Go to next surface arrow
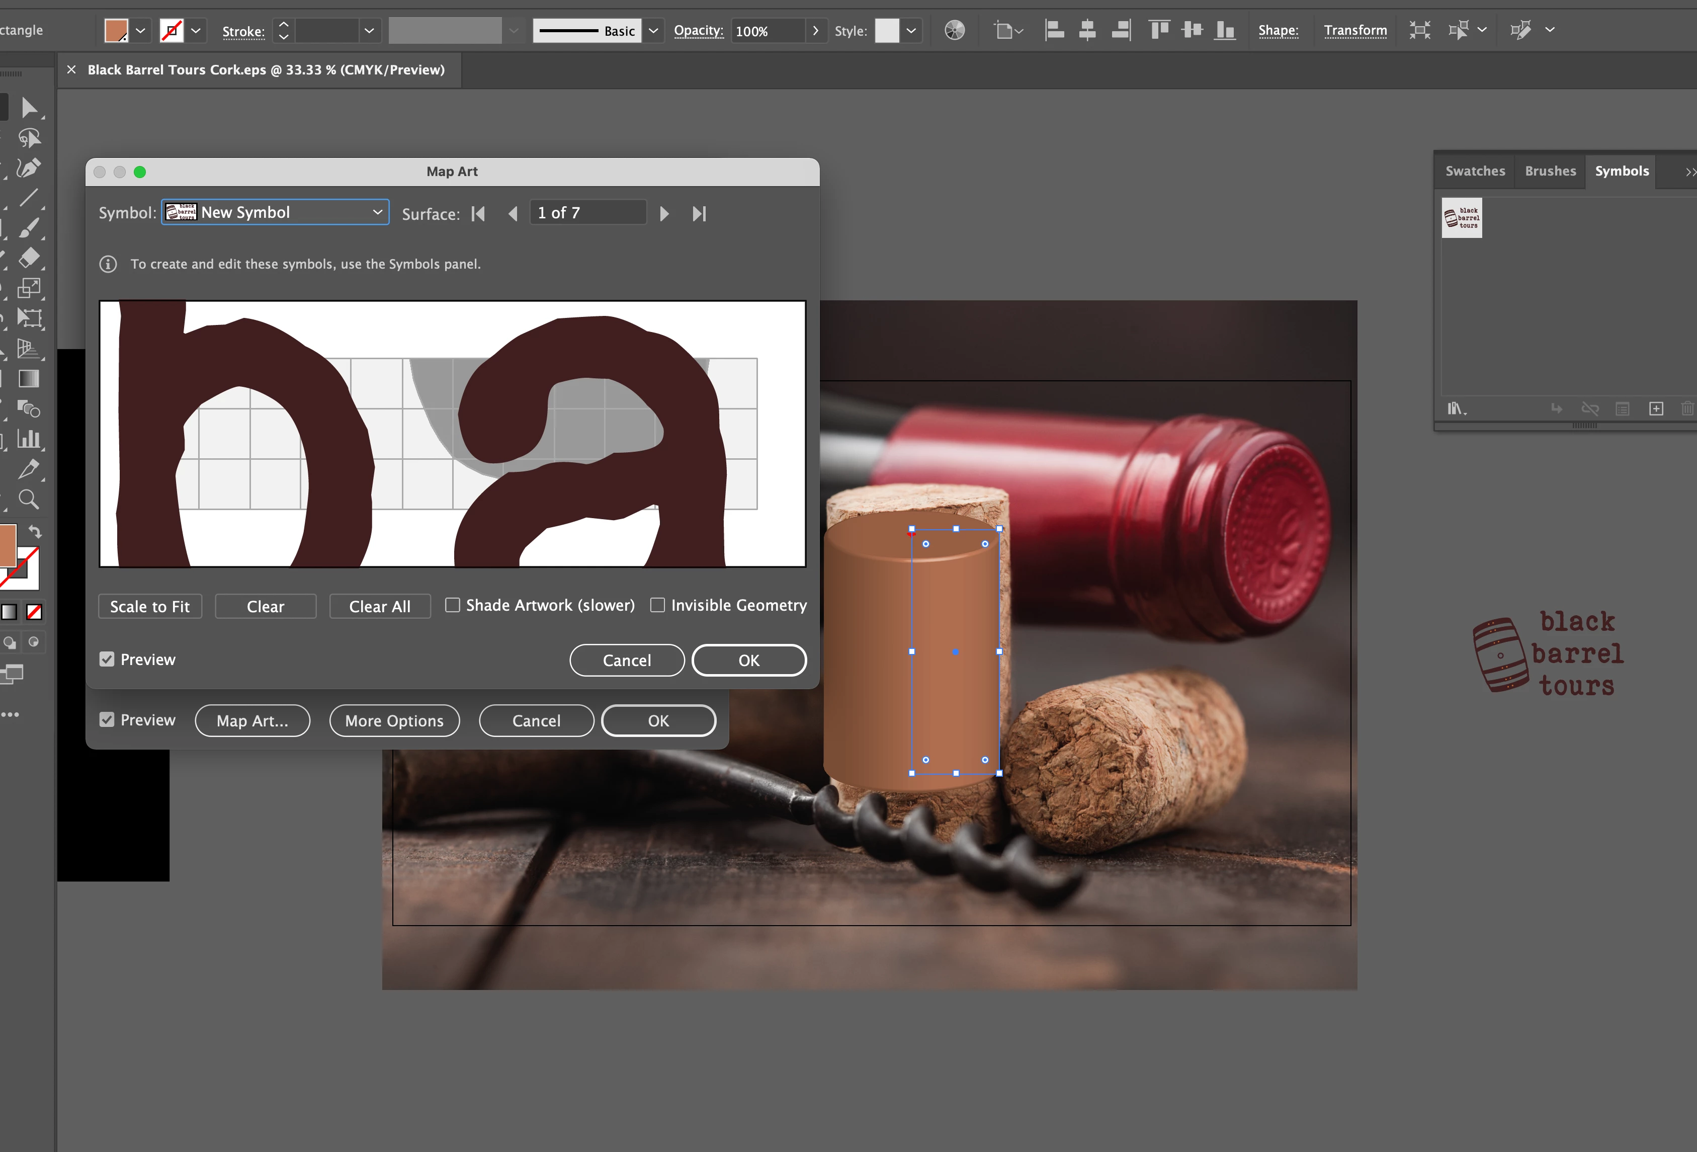The image size is (1697, 1152). [664, 213]
